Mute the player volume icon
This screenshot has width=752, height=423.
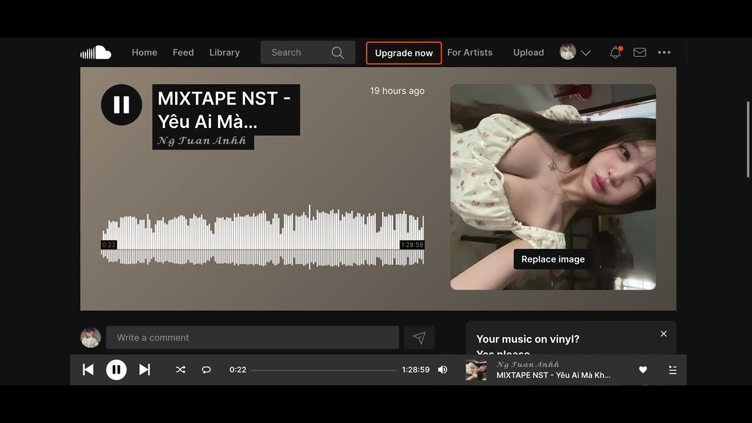tap(442, 370)
